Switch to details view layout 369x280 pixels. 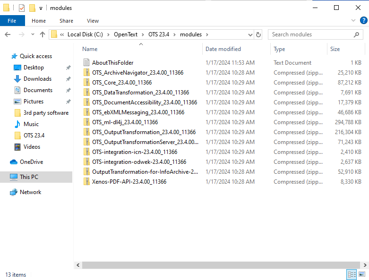click(x=352, y=274)
